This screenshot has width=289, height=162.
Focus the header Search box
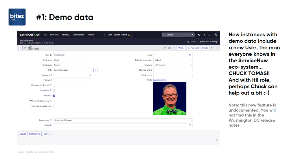tap(176, 35)
